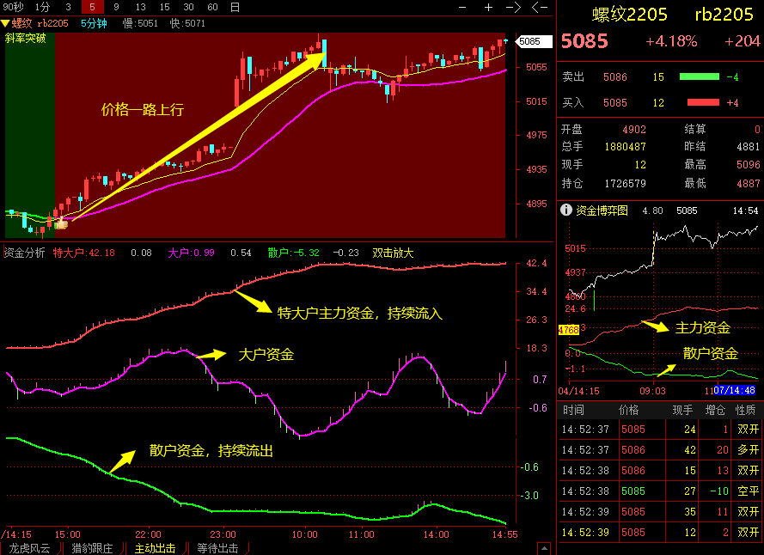This screenshot has height=555, width=764.
Task: Open the 猎豹跟庄 tab
Action: 92,548
